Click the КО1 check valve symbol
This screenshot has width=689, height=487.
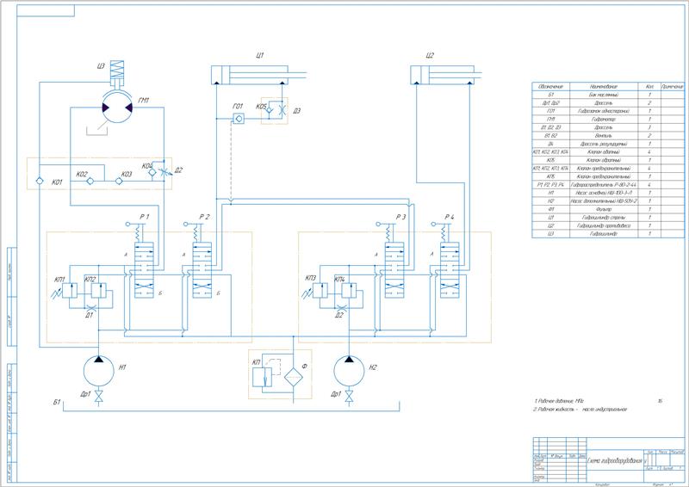40,181
